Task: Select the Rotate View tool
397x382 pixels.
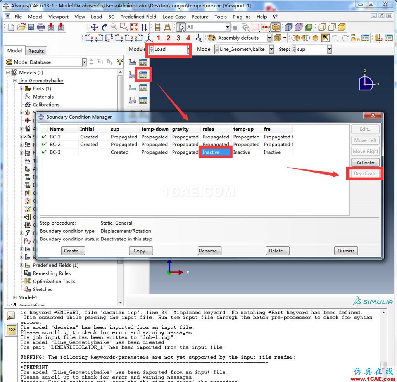Action: (x=104, y=27)
